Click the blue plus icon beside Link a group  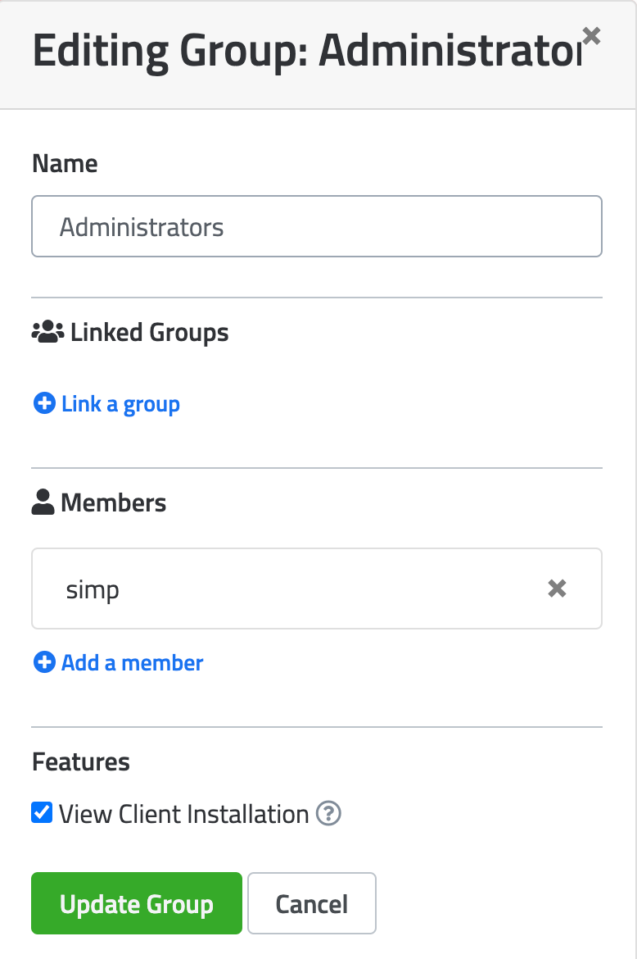44,403
